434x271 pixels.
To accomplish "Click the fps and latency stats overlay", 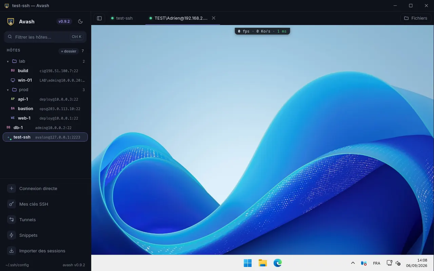I will pos(262,31).
